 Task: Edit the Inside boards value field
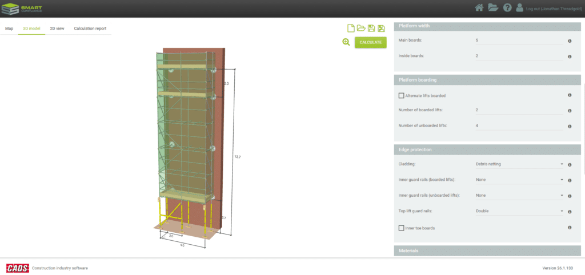coord(519,56)
